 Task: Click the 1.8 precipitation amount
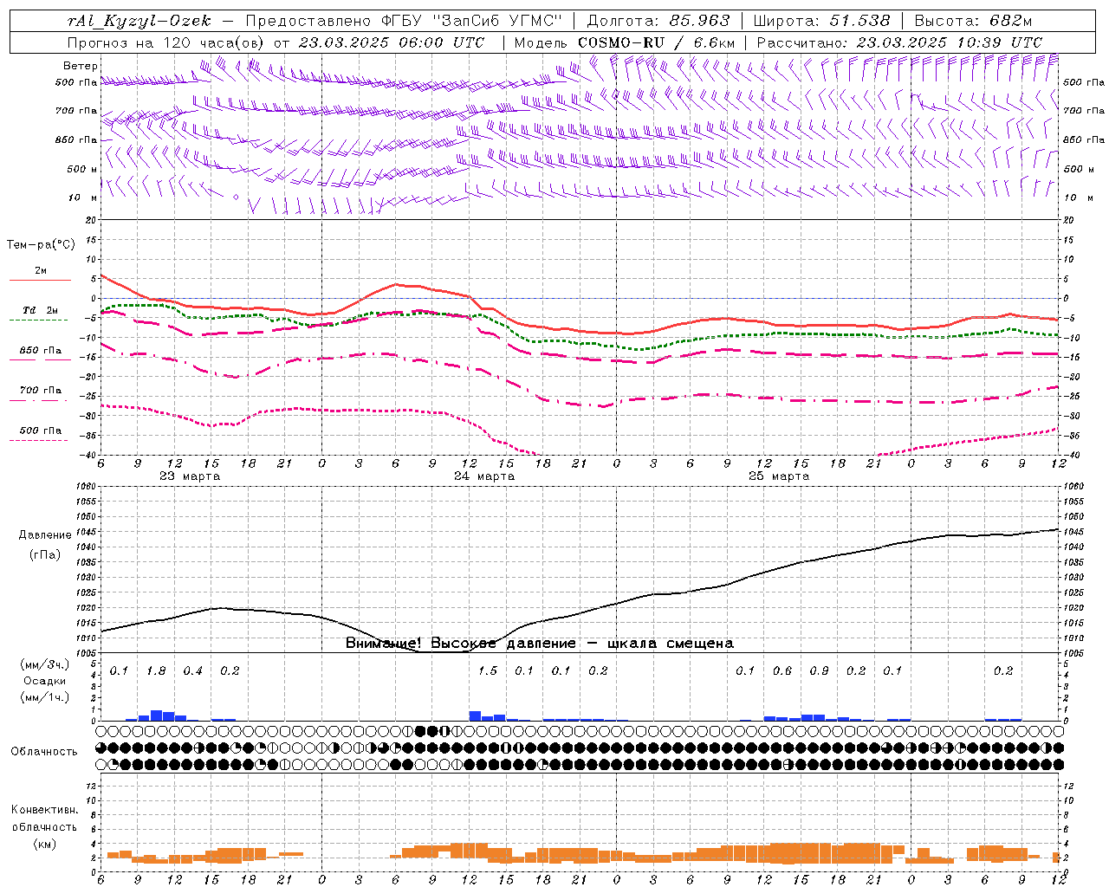156,671
